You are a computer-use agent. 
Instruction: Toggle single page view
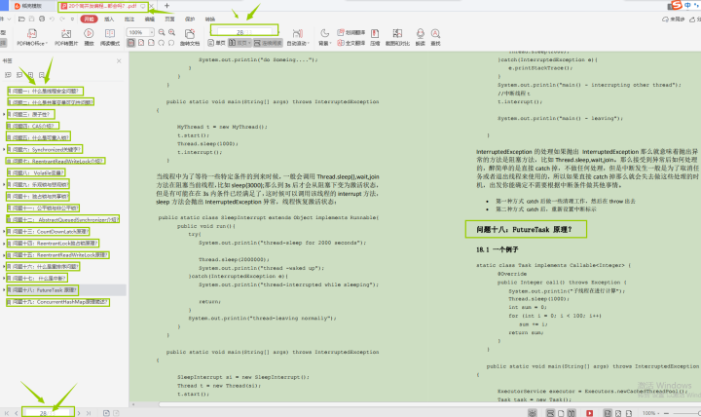216,43
